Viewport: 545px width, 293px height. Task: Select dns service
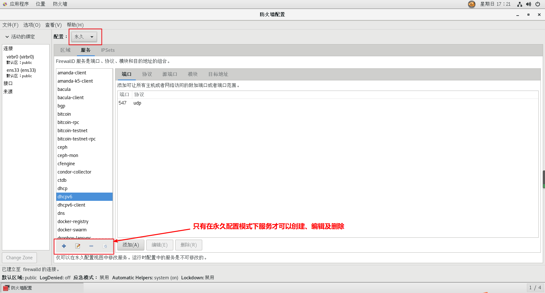coord(84,213)
